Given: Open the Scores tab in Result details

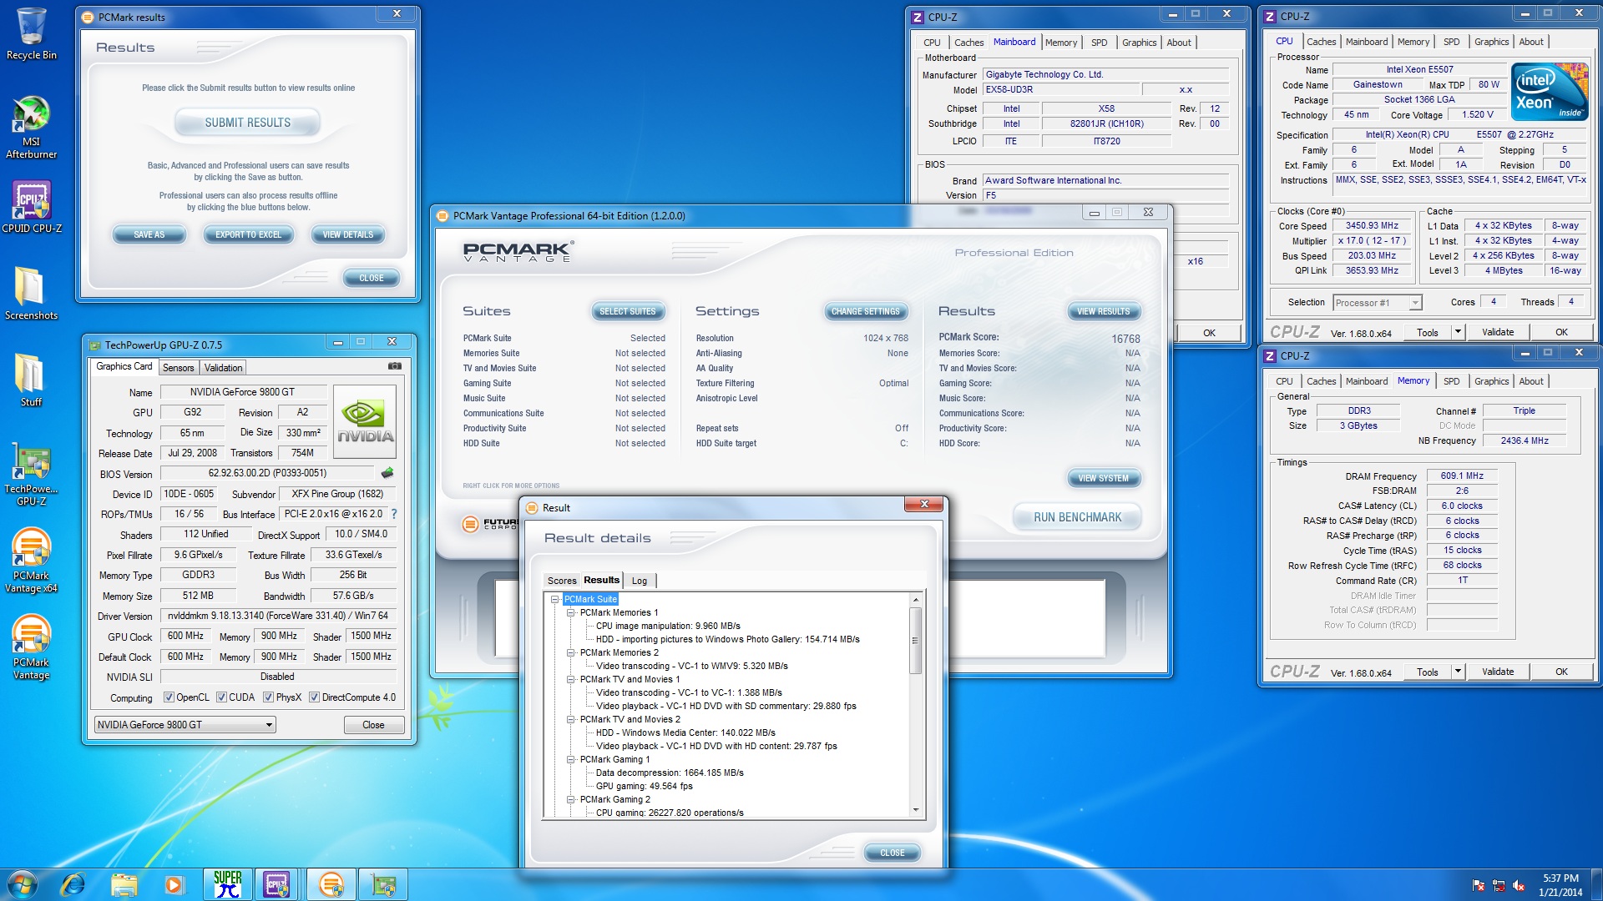Looking at the screenshot, I should click(x=562, y=581).
